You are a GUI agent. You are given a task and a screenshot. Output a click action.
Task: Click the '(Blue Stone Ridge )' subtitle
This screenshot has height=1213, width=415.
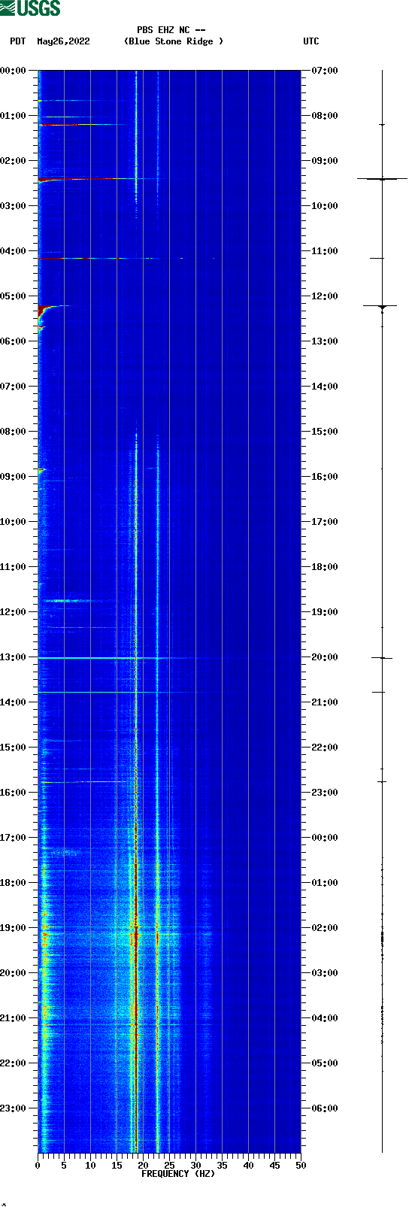(x=174, y=41)
